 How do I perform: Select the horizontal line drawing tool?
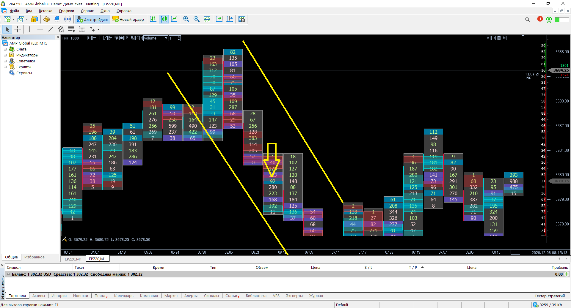tap(40, 29)
